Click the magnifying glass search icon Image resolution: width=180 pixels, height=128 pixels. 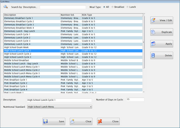point(6,7)
